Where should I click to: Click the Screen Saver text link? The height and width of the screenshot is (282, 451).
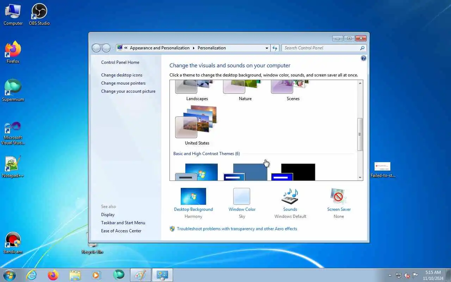[339, 209]
